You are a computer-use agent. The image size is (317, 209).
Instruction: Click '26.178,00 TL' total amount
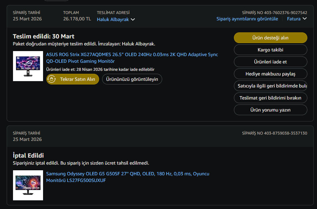pyautogui.click(x=77, y=19)
